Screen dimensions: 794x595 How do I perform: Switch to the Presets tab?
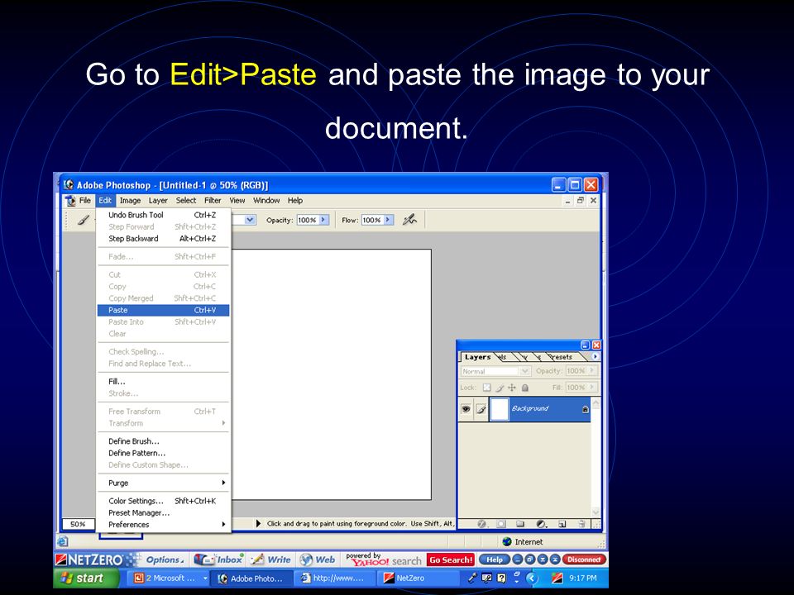pos(561,357)
